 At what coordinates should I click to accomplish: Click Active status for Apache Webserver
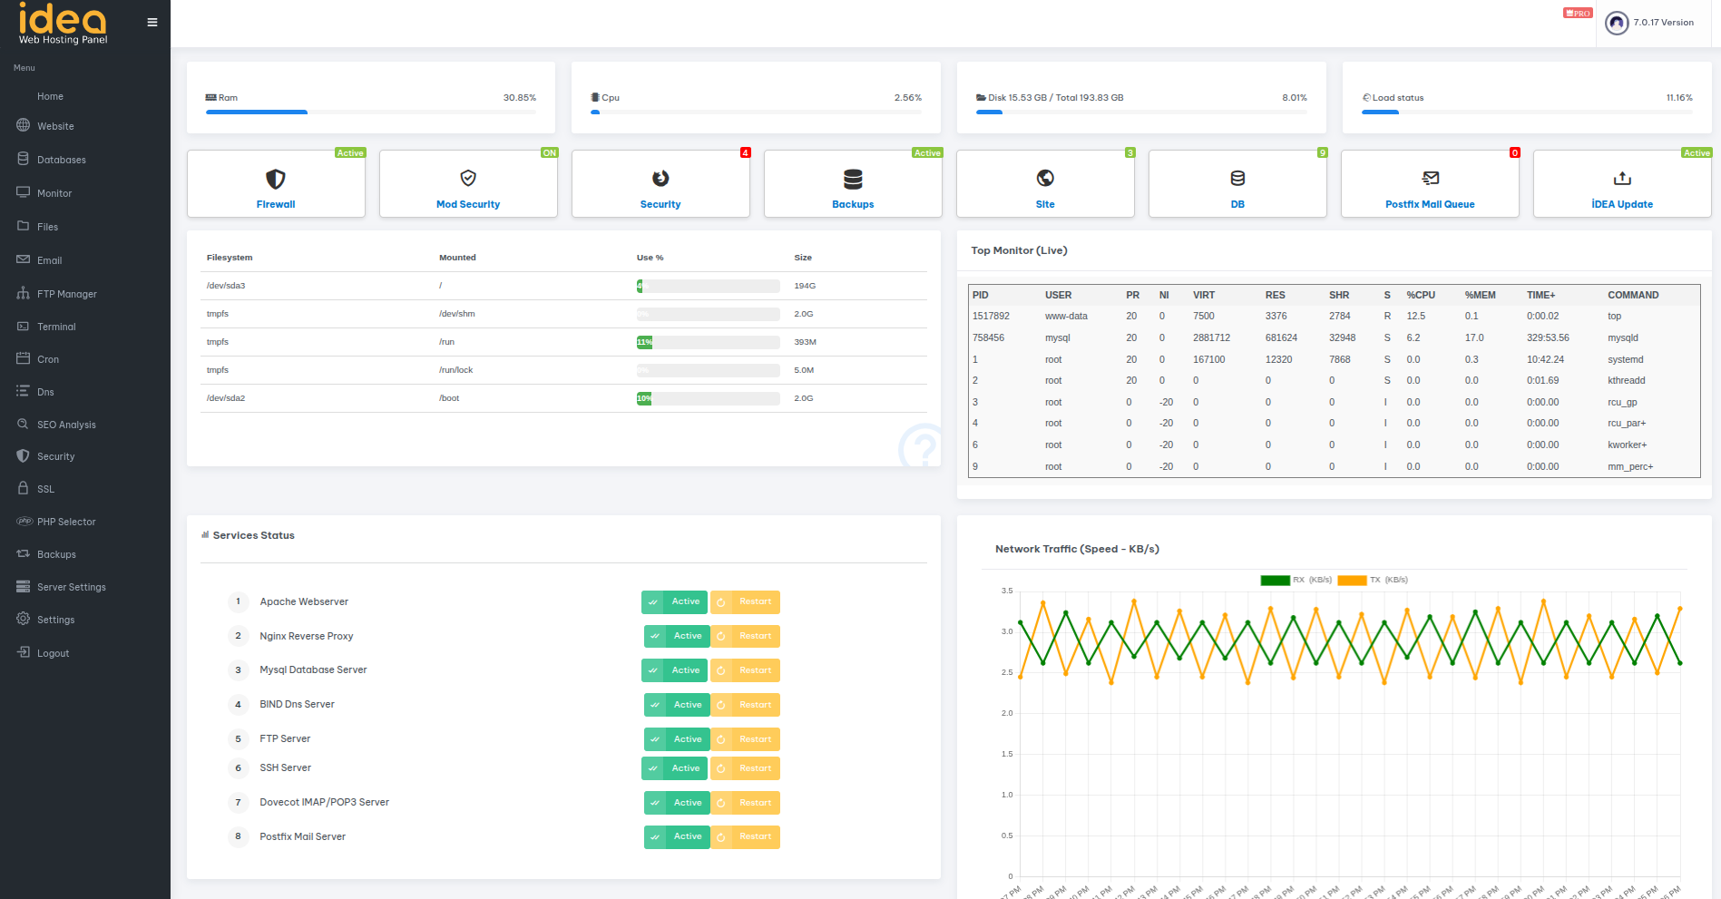(674, 602)
